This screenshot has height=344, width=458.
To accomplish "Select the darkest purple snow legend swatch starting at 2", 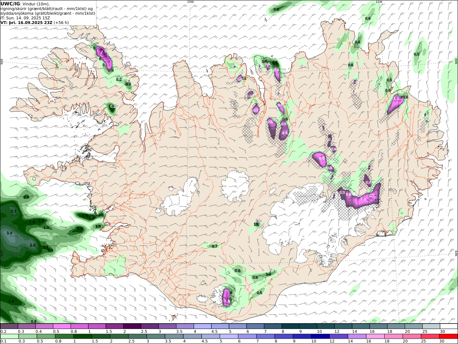I will tap(132, 326).
